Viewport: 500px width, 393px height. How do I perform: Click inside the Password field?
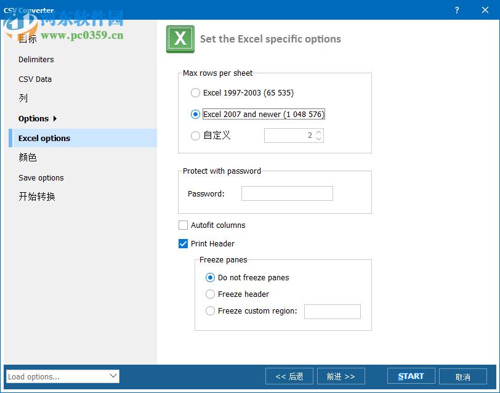[x=287, y=193]
